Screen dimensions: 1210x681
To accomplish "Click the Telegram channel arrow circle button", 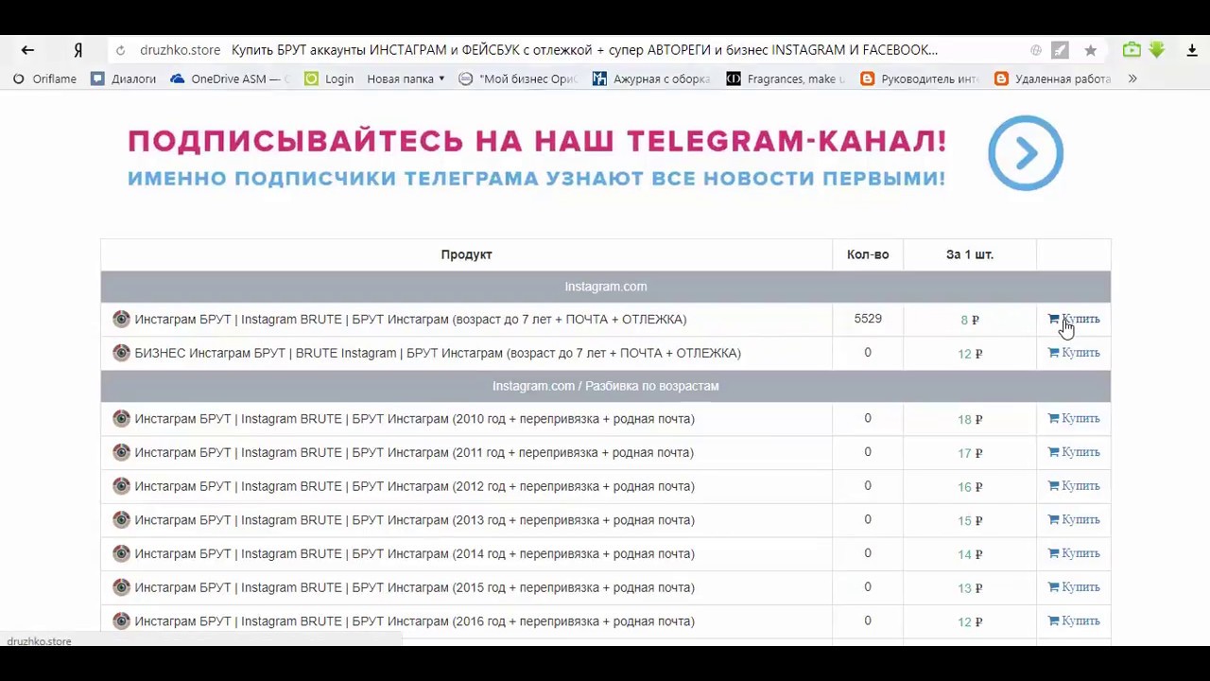I will 1026,153.
